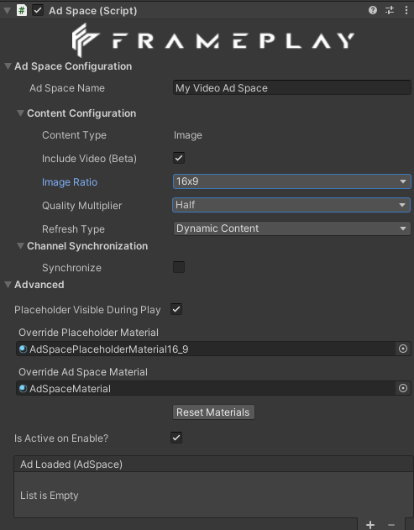Click the Include Video (Beta) label
Screen dimensions: 414x530
(x=89, y=159)
